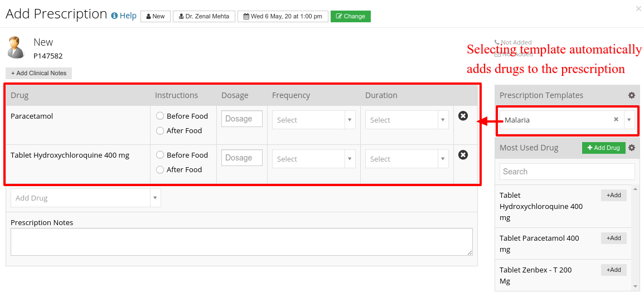Viewport: 644px width, 302px height.
Task: Click the Help info icon
Action: coord(115,16)
